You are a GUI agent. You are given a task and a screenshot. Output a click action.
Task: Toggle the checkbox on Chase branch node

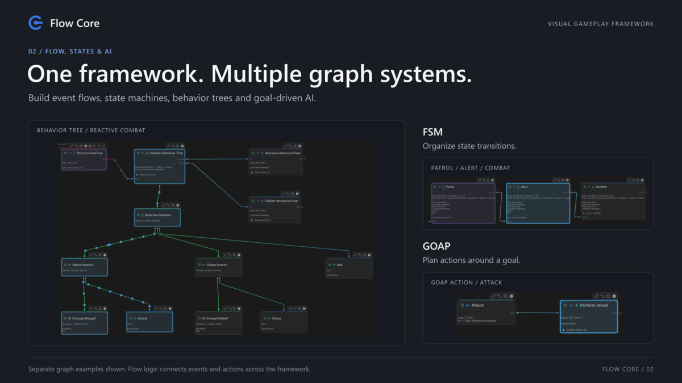click(x=199, y=265)
